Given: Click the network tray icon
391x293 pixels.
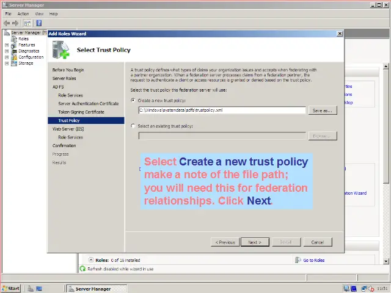Looking at the screenshot, I should click(364, 289).
